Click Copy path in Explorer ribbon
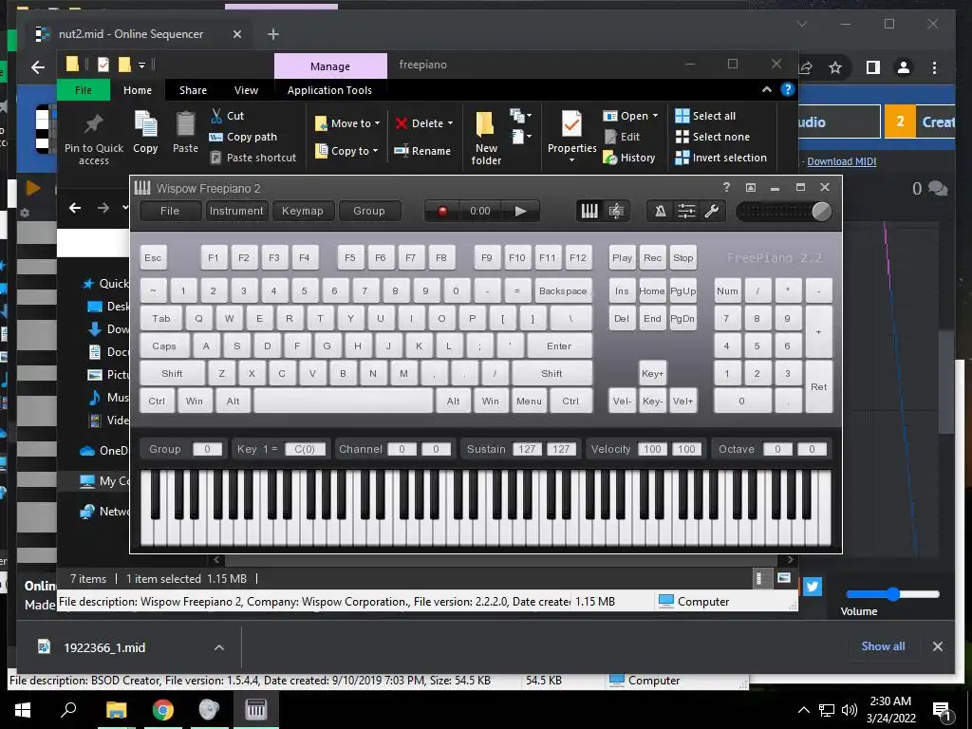Viewport: 972px width, 729px height. coord(244,137)
